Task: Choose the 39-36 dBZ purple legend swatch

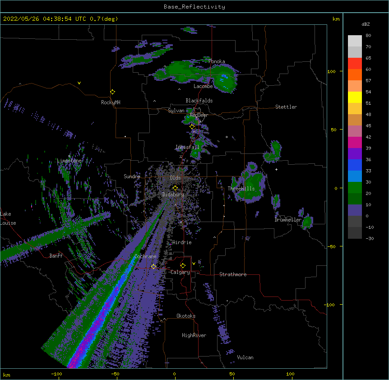Action: pyautogui.click(x=355, y=153)
